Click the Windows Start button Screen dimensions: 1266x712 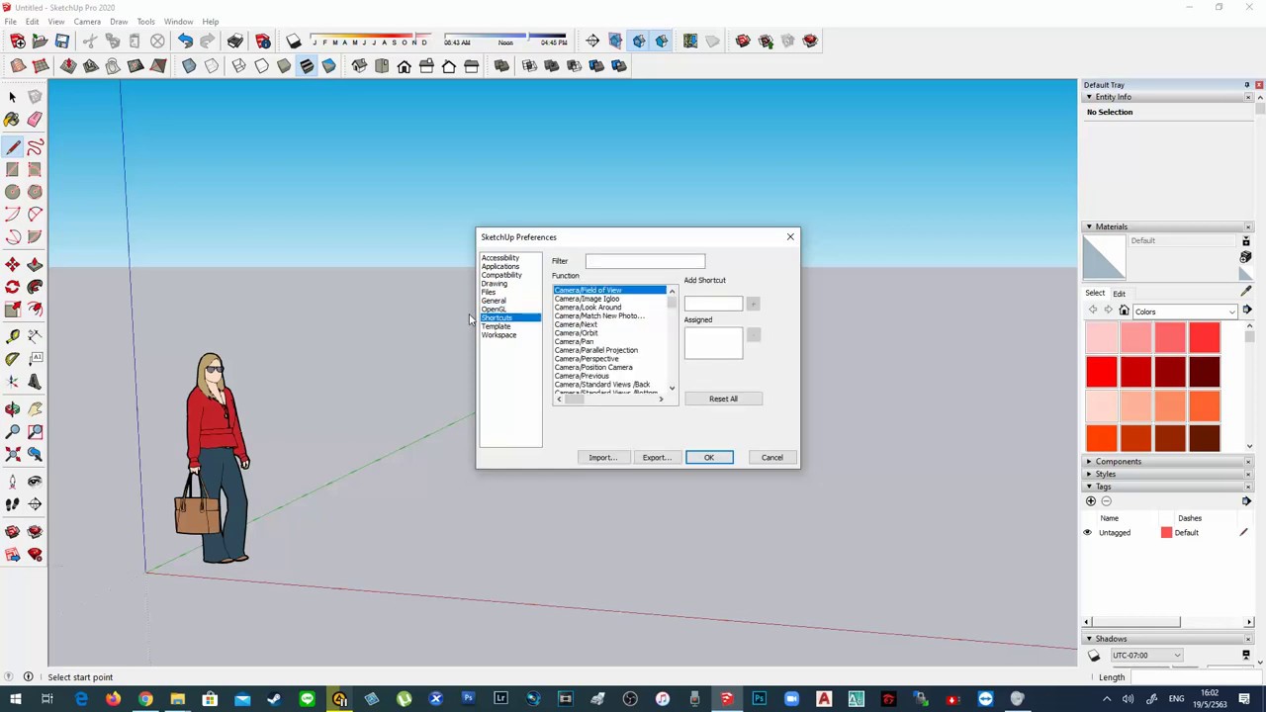click(x=16, y=699)
